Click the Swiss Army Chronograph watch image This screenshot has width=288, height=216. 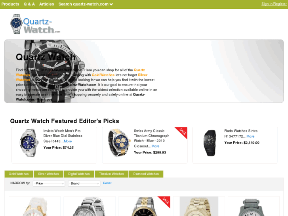pos(119,143)
